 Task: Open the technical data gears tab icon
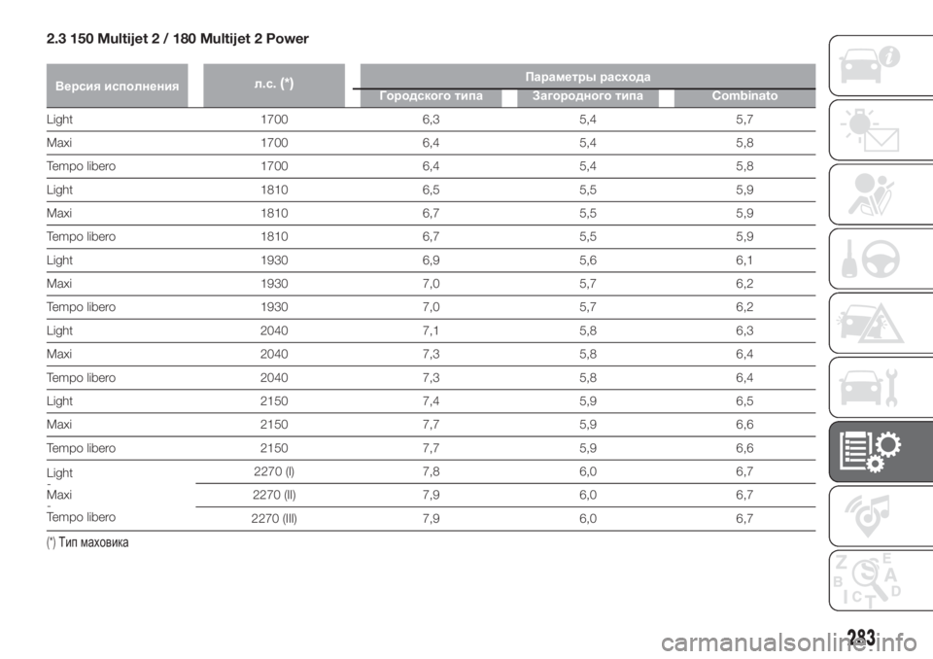click(x=881, y=451)
